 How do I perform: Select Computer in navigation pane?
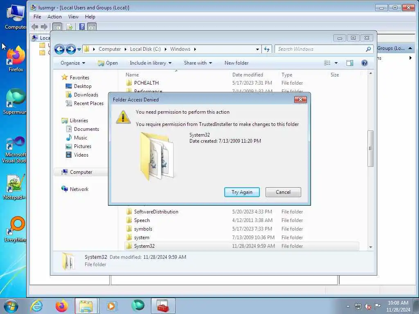coord(81,172)
